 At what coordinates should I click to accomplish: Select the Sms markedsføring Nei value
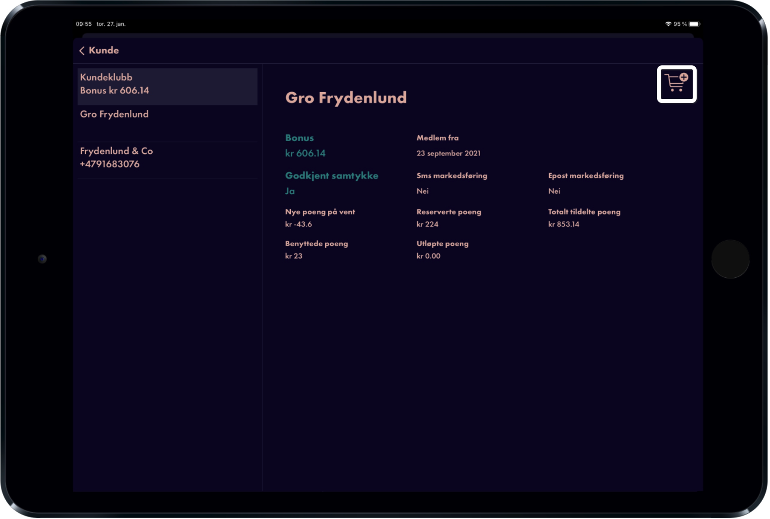423,191
